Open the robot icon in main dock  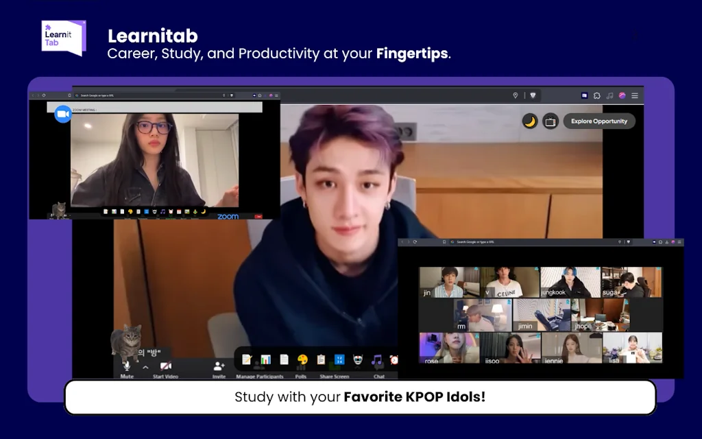click(x=358, y=359)
